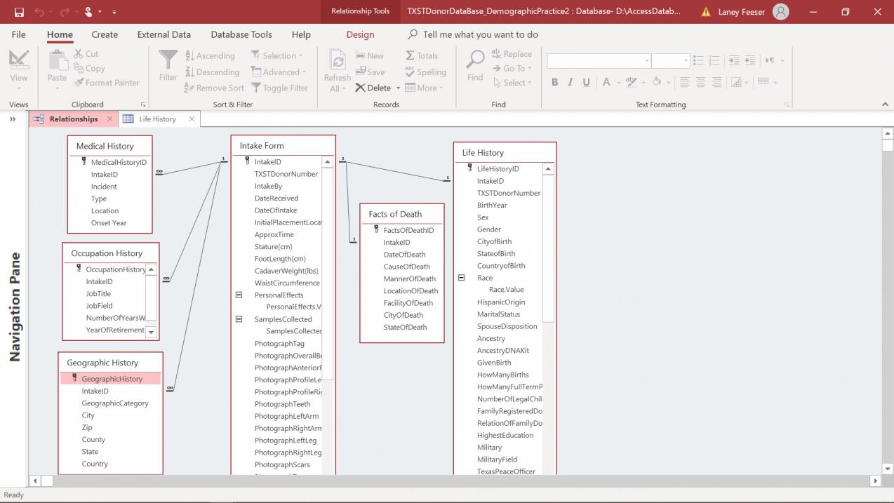Collapse the Race field in Life History
The image size is (894, 503).
462,278
